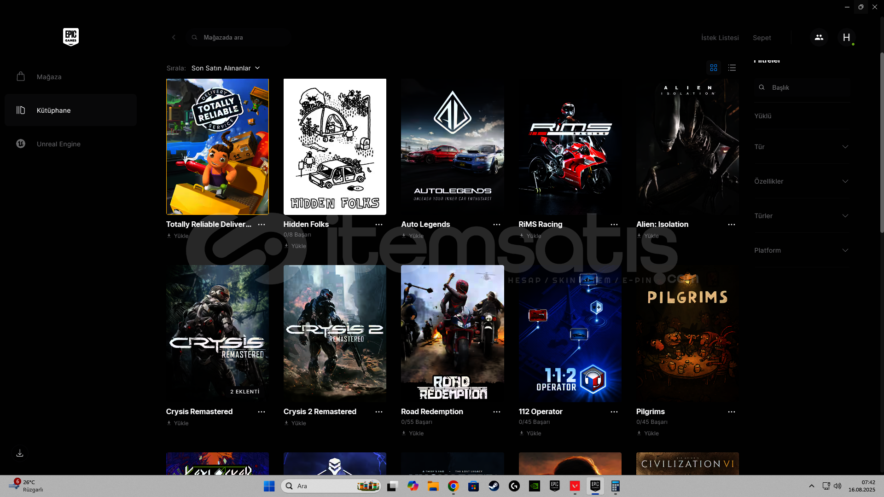Open the Sırala sort dropdown

coord(226,68)
